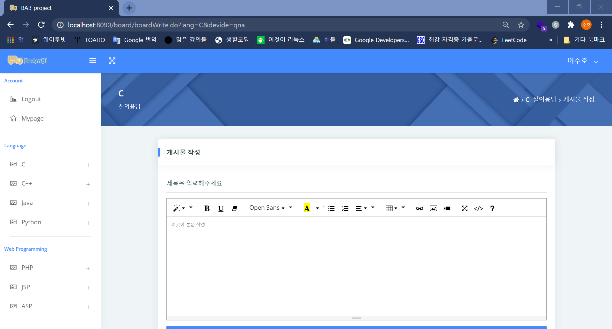Expand the C language menu
Image resolution: width=612 pixels, height=329 pixels.
(x=51, y=164)
